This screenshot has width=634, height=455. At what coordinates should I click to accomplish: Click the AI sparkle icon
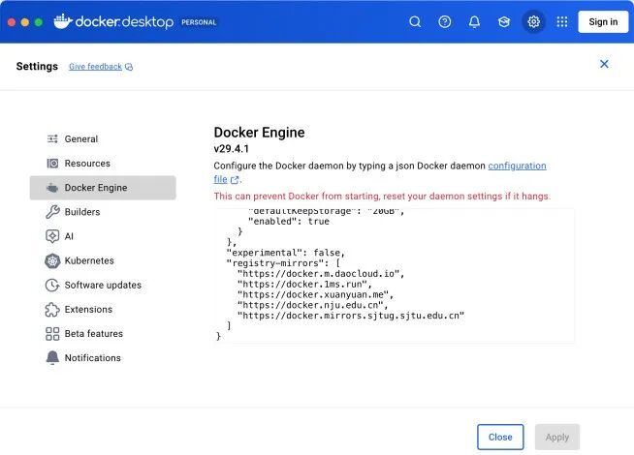pyautogui.click(x=52, y=236)
